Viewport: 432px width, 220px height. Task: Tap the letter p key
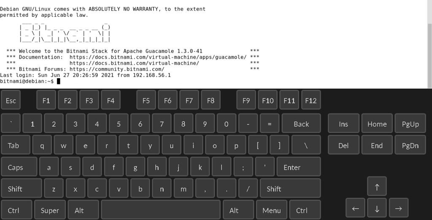(236, 145)
